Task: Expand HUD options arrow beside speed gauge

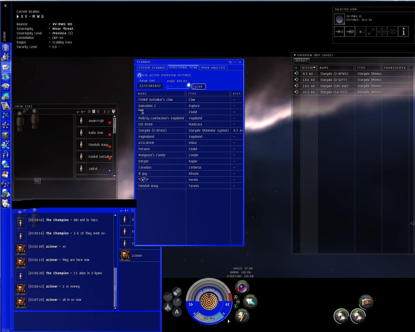Action: [x=229, y=321]
